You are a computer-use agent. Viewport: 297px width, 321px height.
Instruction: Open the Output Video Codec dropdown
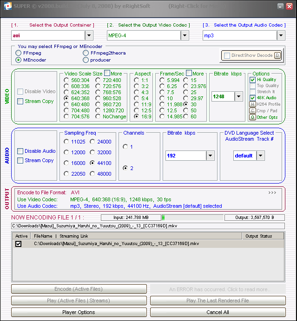tap(185, 35)
